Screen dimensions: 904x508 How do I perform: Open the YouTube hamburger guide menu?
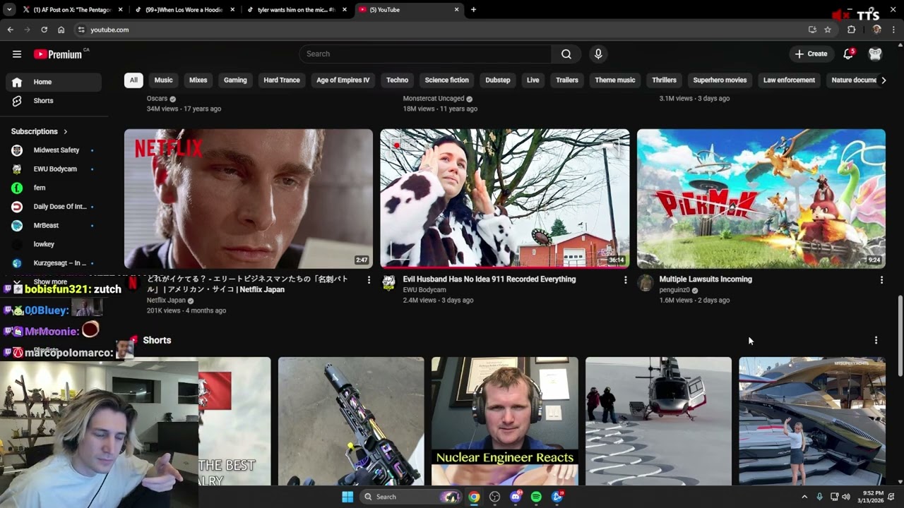pos(17,54)
